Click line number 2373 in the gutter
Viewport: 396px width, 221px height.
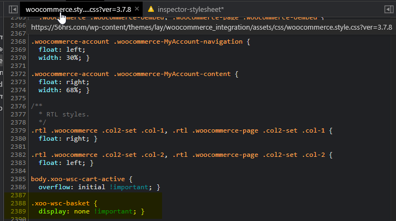click(18, 82)
